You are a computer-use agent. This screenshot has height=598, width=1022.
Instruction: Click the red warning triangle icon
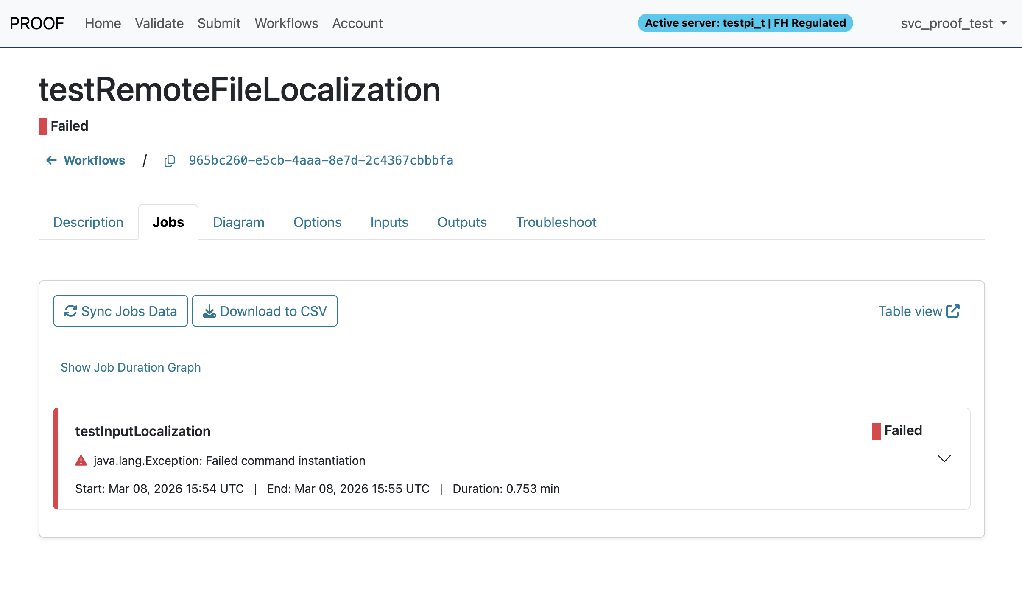click(x=81, y=461)
